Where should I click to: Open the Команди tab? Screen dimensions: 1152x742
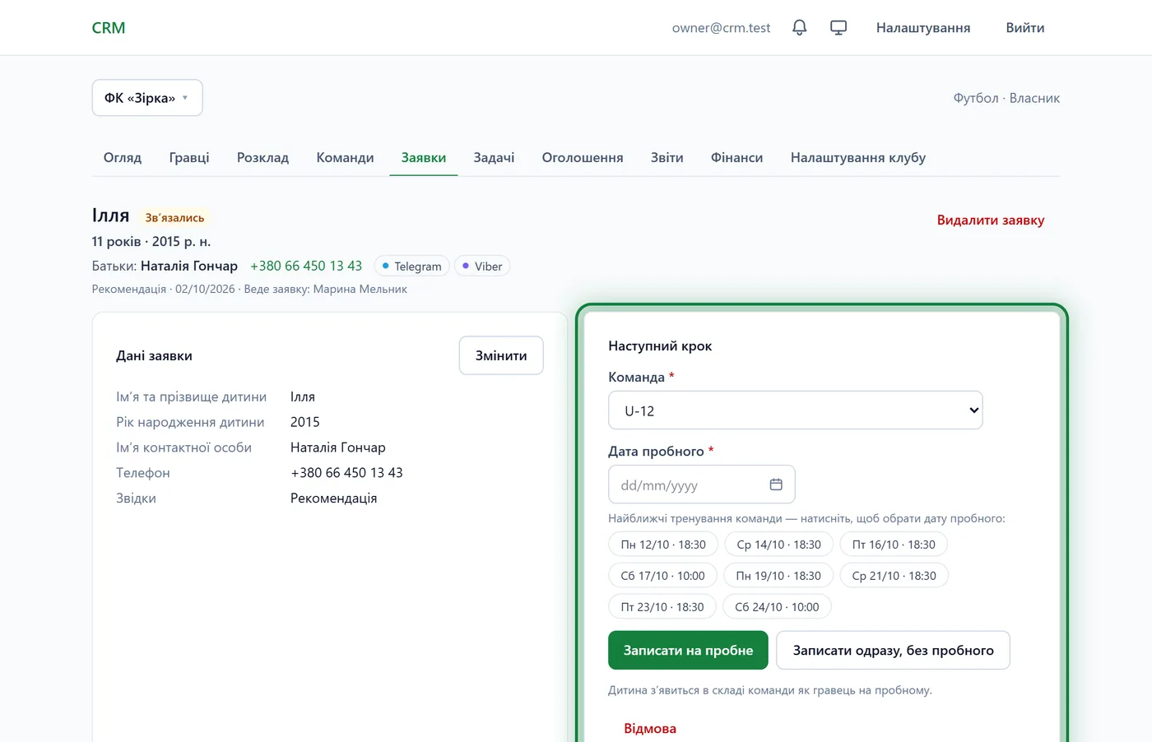[345, 157]
